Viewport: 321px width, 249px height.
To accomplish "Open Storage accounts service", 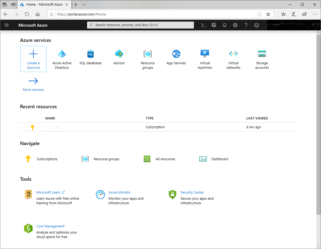I will coord(262,59).
